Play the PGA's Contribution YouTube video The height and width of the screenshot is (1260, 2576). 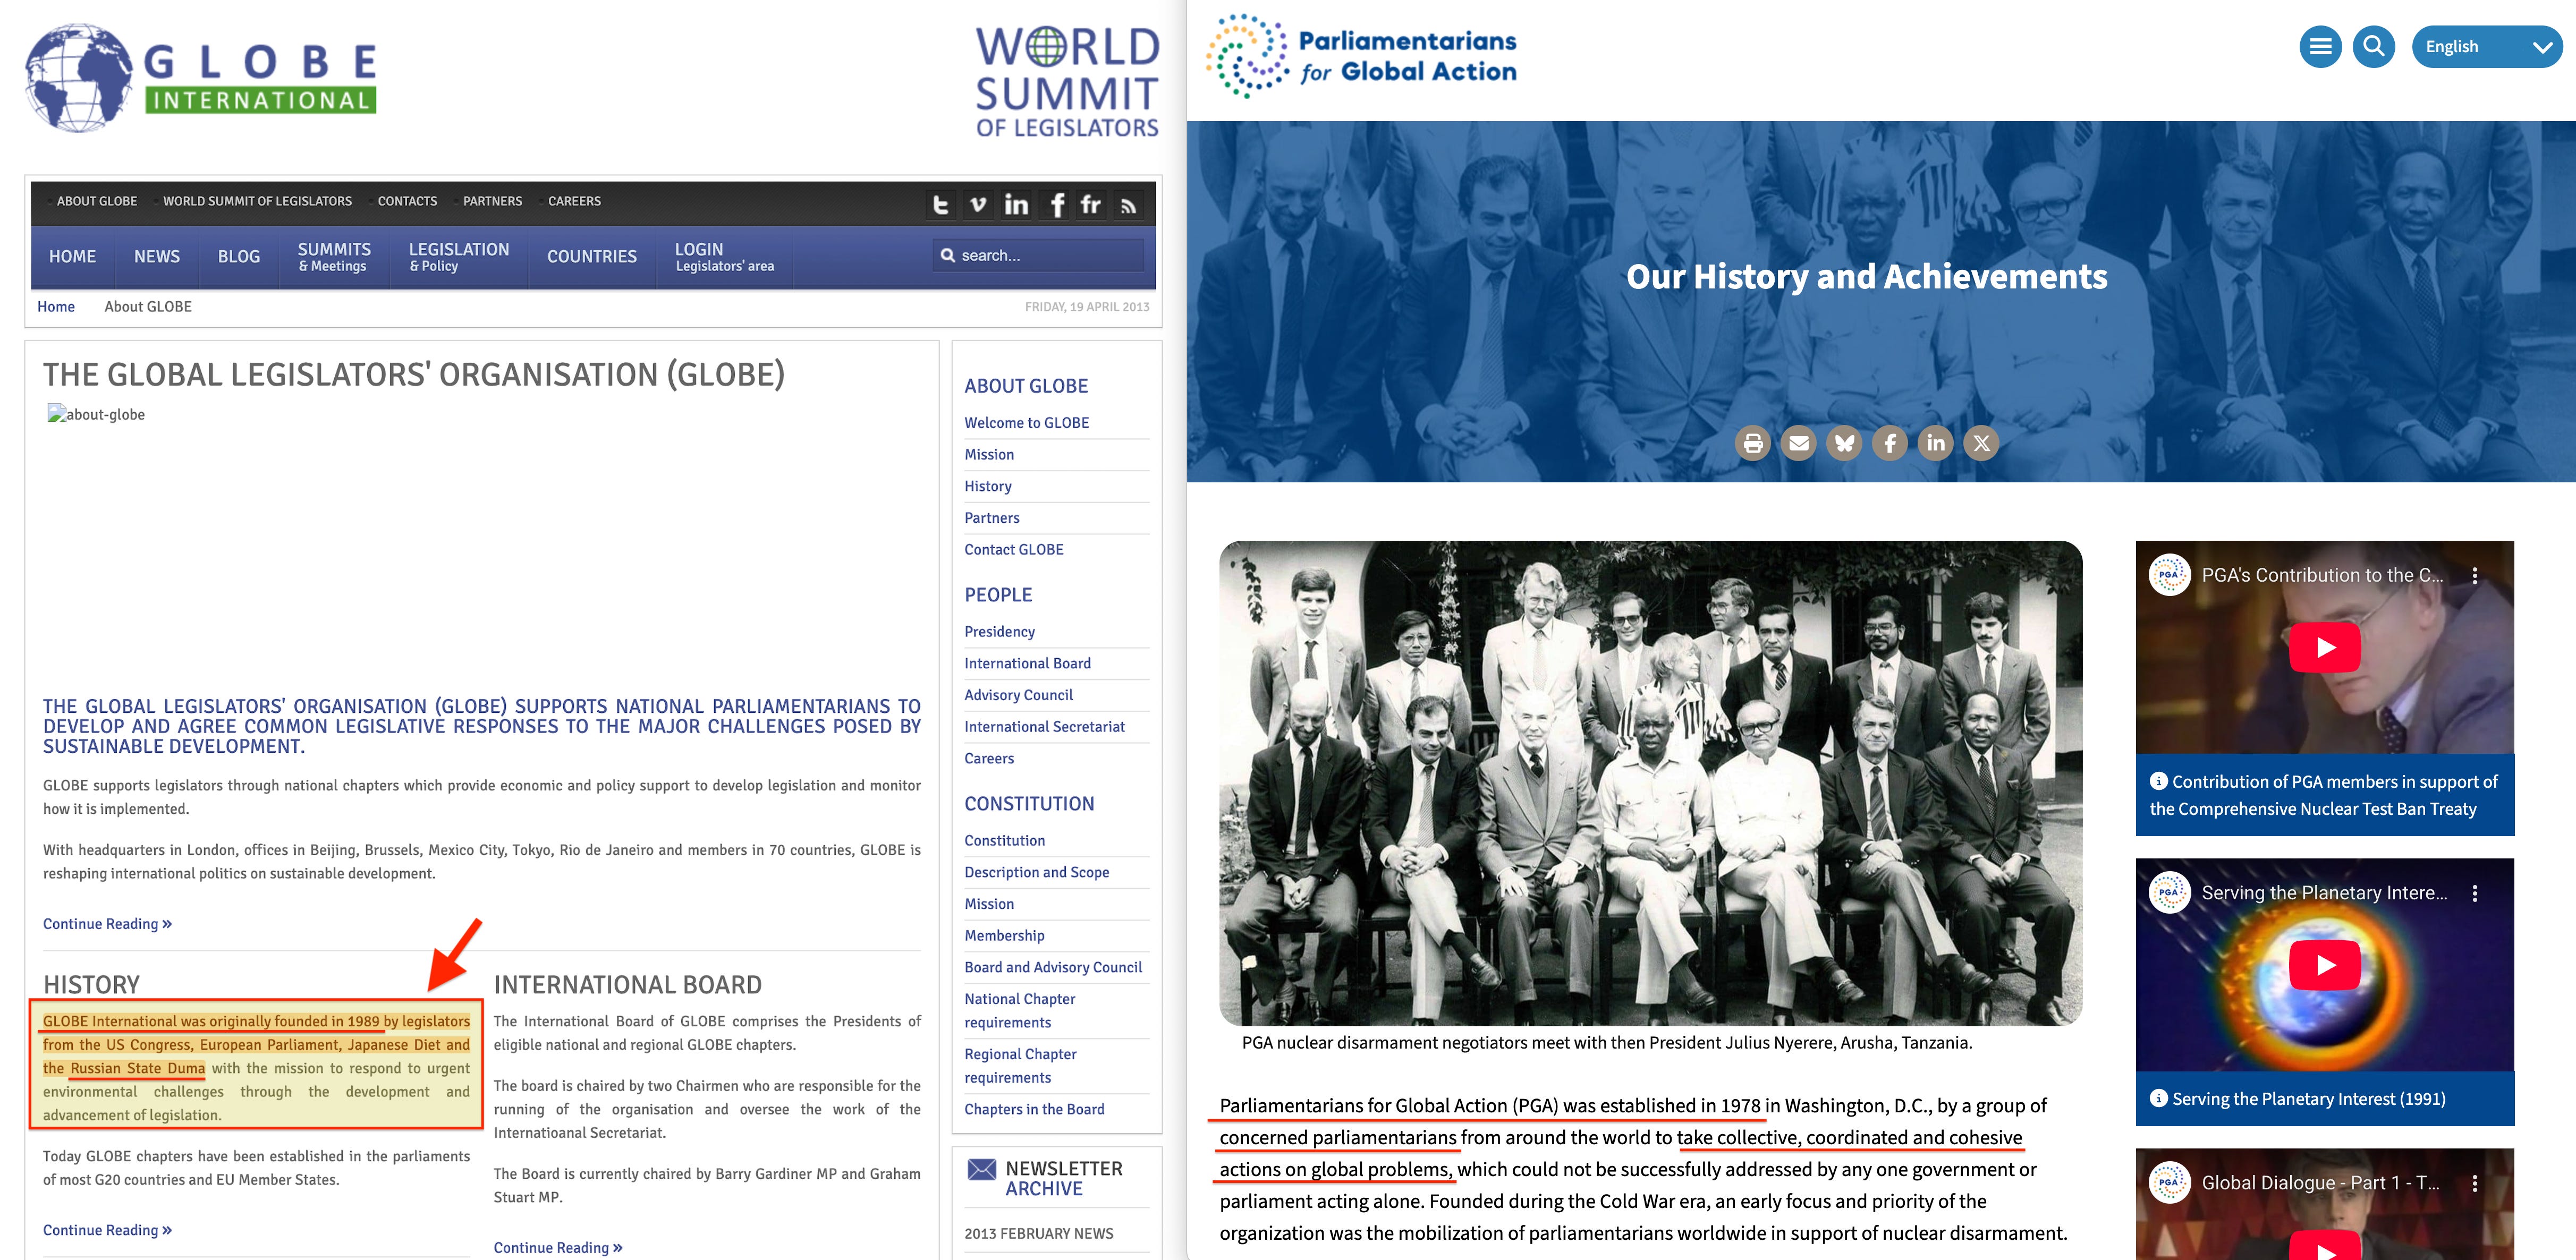point(2325,648)
